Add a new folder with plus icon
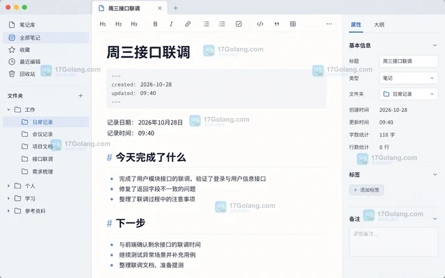The width and height of the screenshot is (445, 278). tap(81, 96)
